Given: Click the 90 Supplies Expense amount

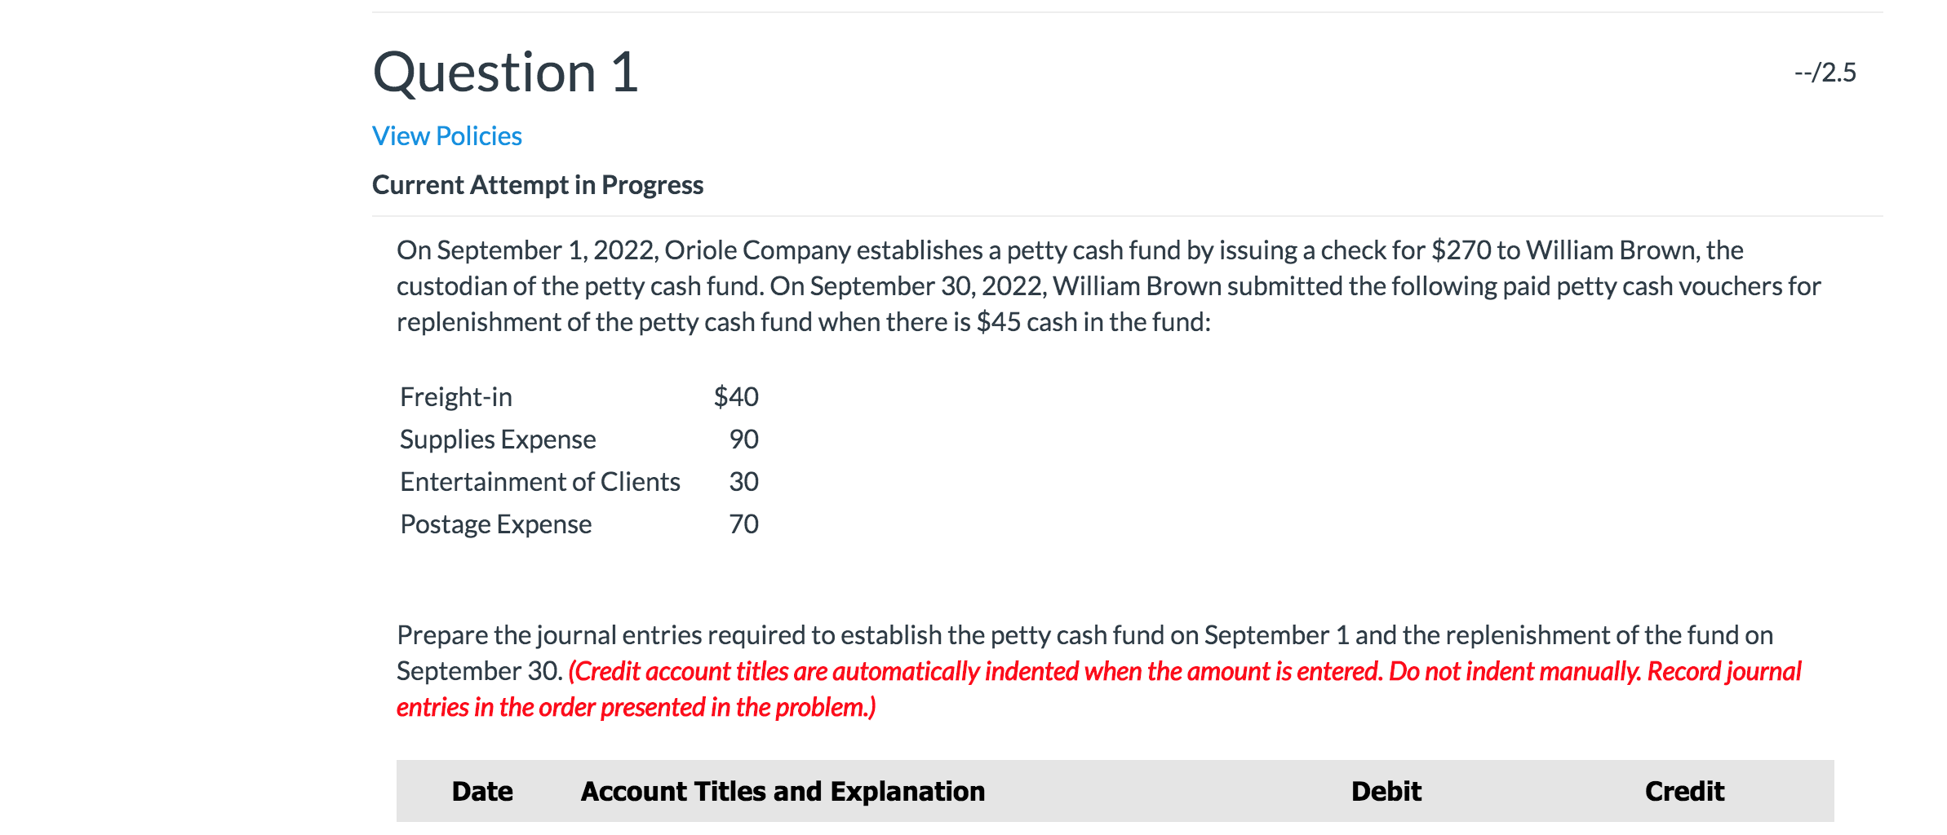Looking at the screenshot, I should coord(743,440).
